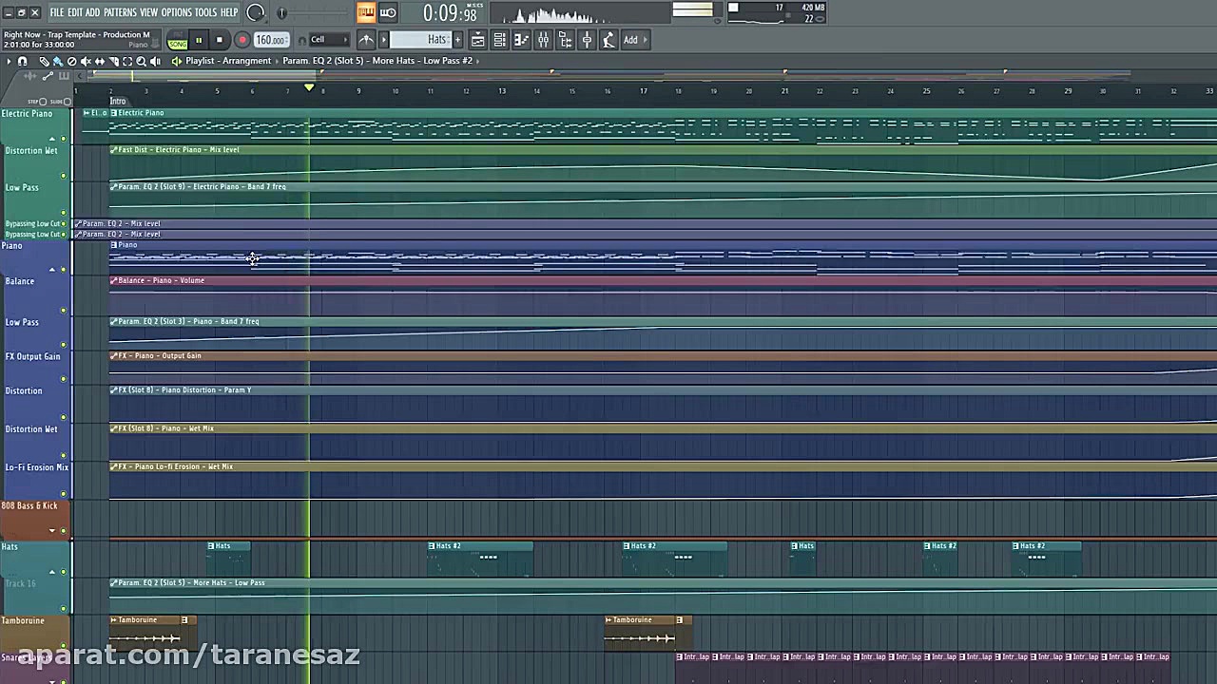Select the Slice tool in the playlist toolbar
Screen dimensions: 1217x684
(115, 61)
